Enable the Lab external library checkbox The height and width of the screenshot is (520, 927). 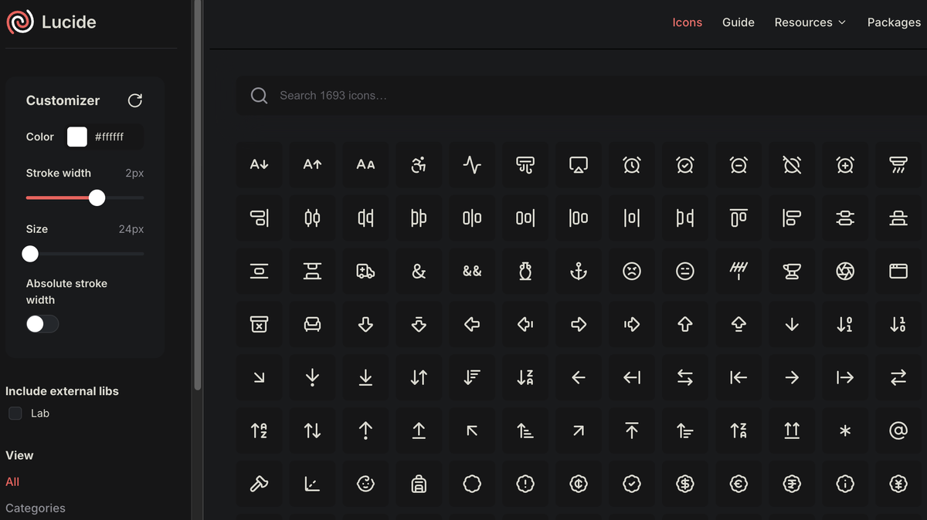coord(15,414)
